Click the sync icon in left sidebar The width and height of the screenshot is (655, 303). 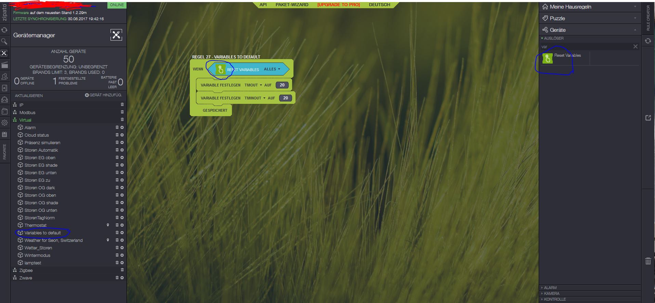click(4, 30)
